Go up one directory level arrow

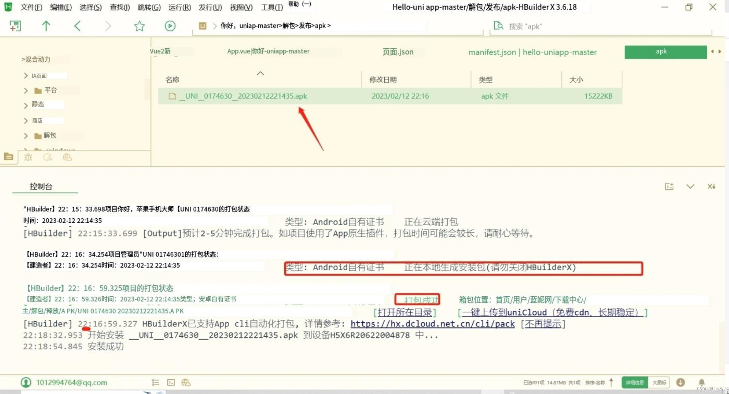(46, 26)
